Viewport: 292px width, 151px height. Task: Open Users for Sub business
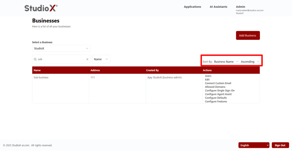[208, 76]
